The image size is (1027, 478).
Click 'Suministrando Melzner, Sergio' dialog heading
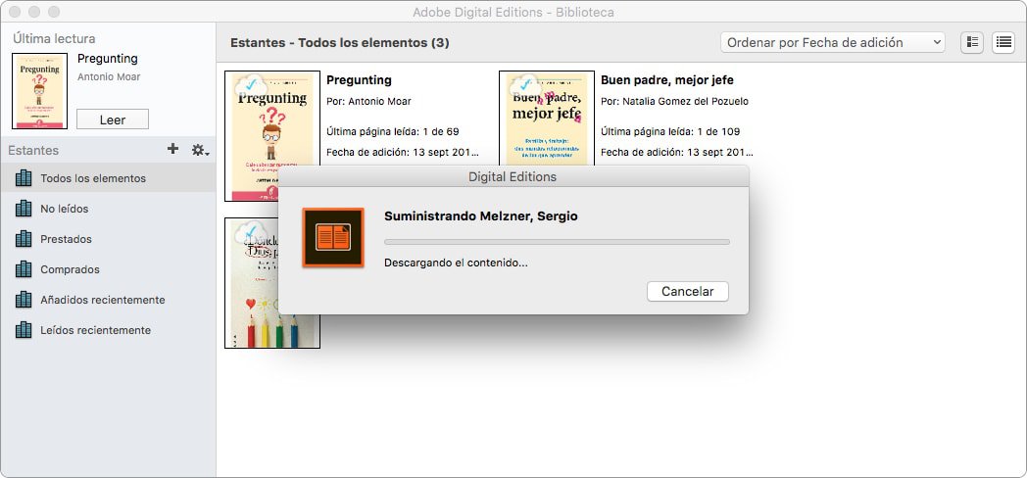point(481,216)
